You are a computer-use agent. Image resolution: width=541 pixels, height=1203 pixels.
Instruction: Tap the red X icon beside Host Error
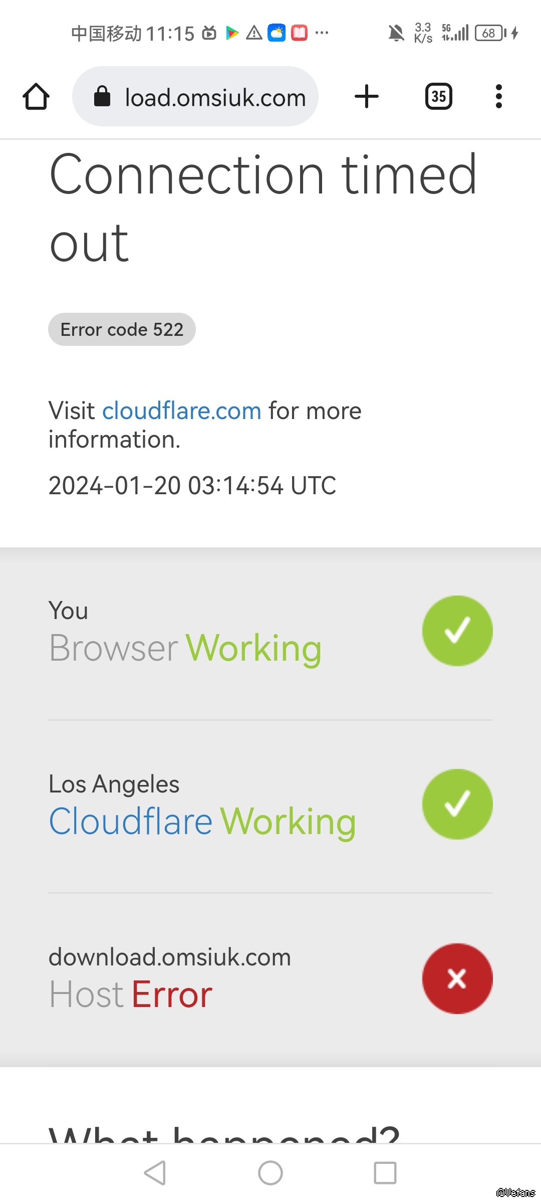457,978
